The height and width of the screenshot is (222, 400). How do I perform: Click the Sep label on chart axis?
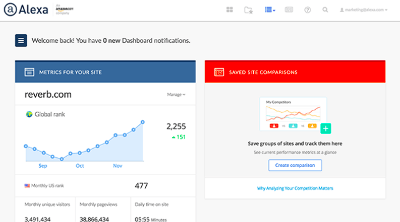click(43, 166)
